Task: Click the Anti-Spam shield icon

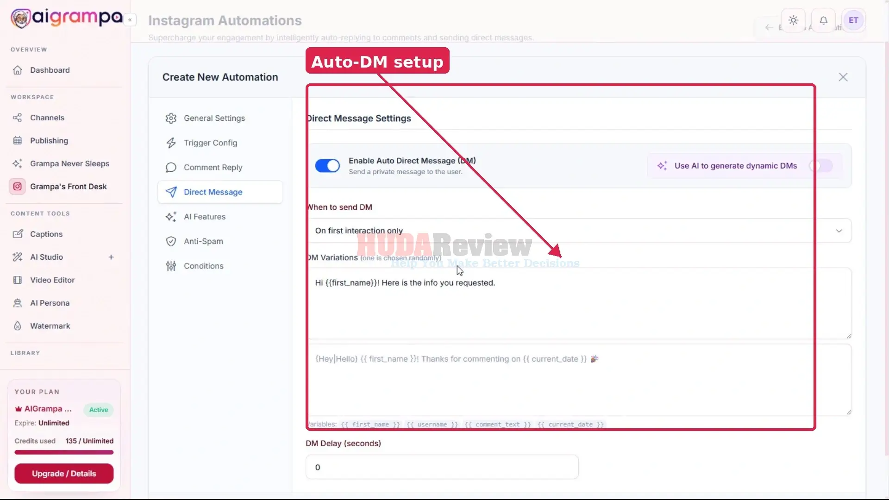Action: coord(171,241)
